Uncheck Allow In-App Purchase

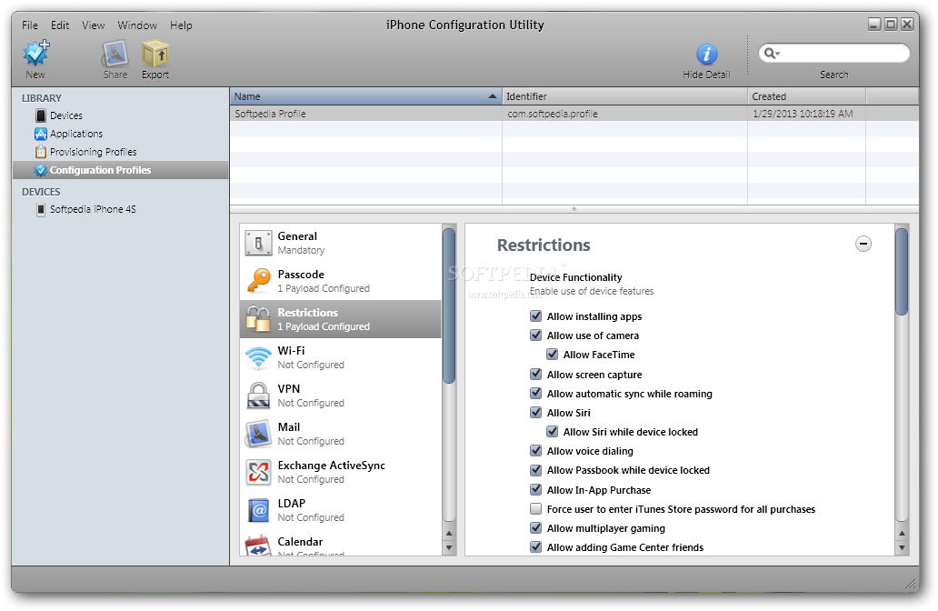click(x=536, y=489)
